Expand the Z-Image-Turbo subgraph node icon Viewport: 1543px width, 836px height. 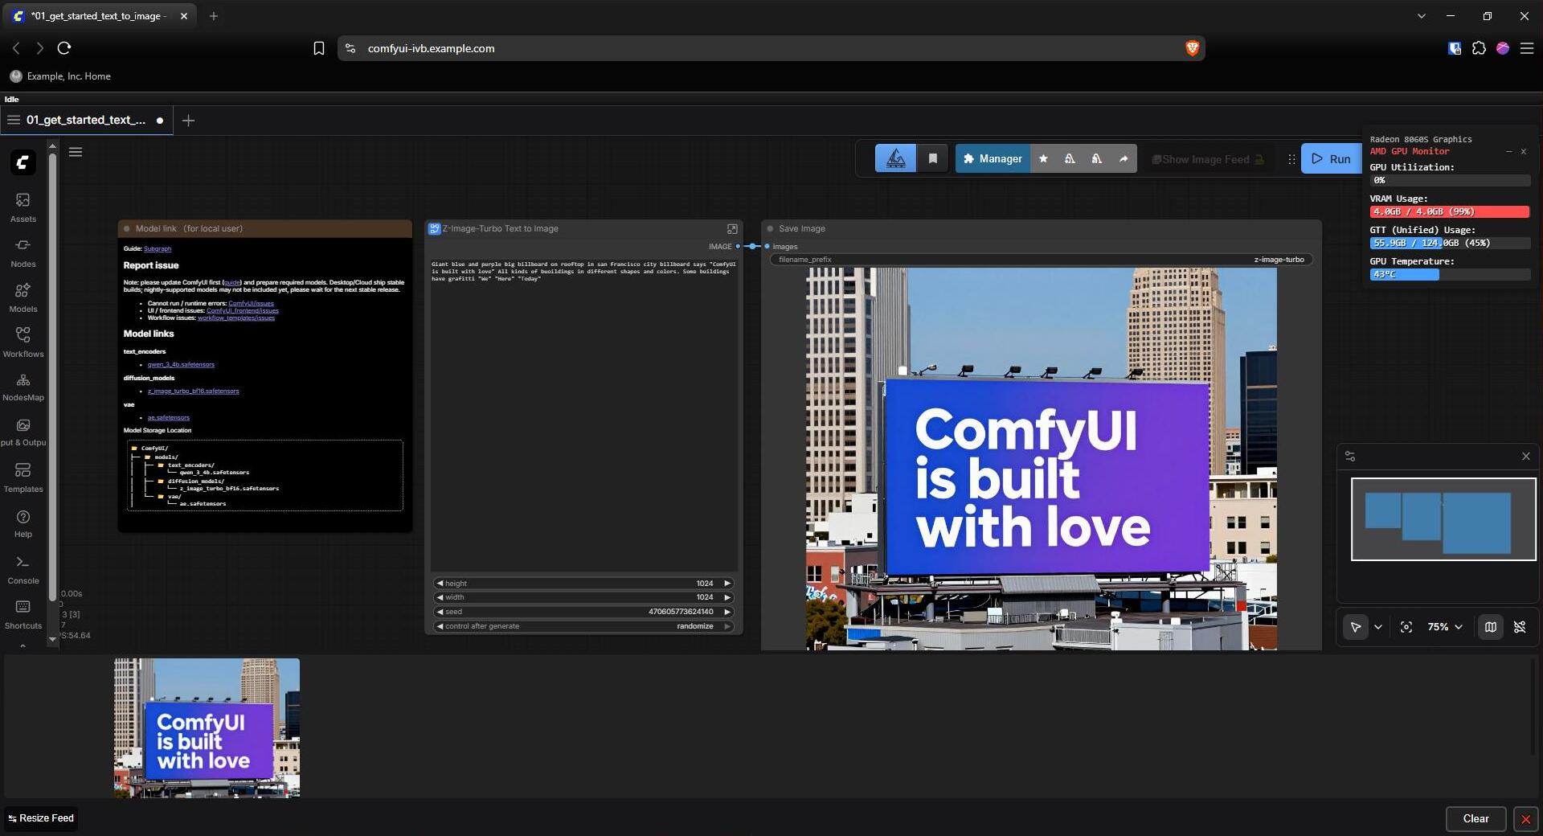click(x=732, y=229)
